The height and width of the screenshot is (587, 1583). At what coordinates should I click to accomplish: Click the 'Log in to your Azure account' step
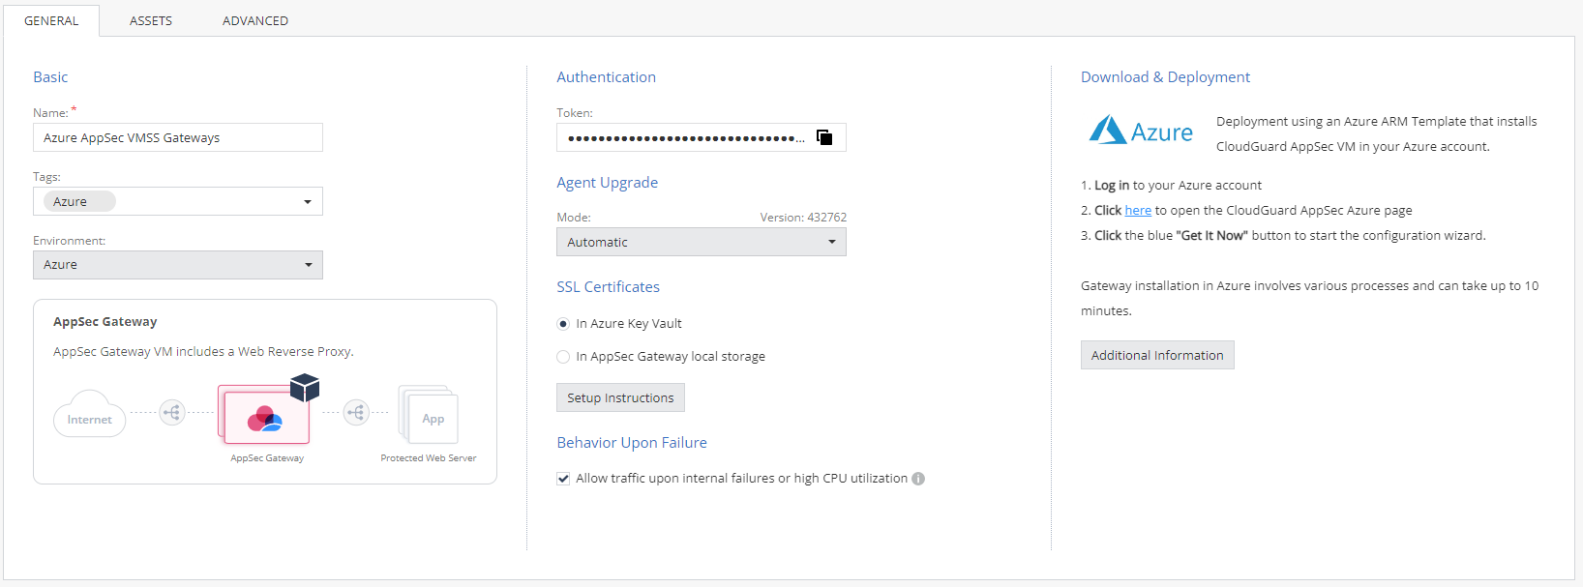(1171, 186)
